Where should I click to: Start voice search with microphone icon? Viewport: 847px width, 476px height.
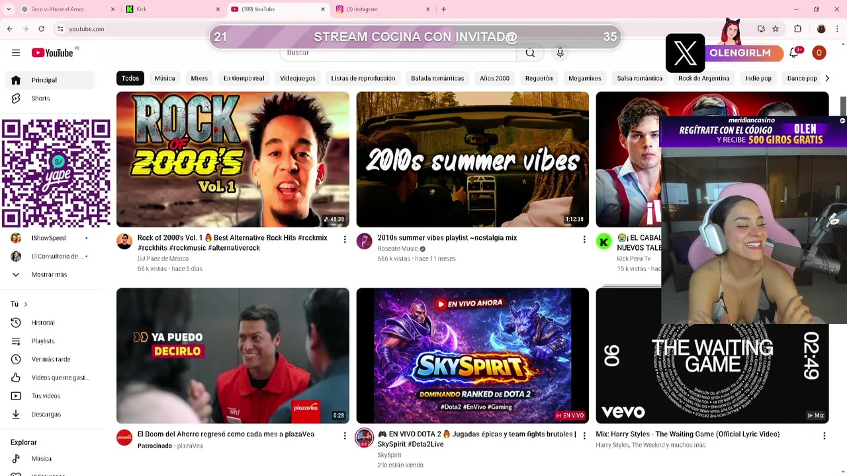560,53
